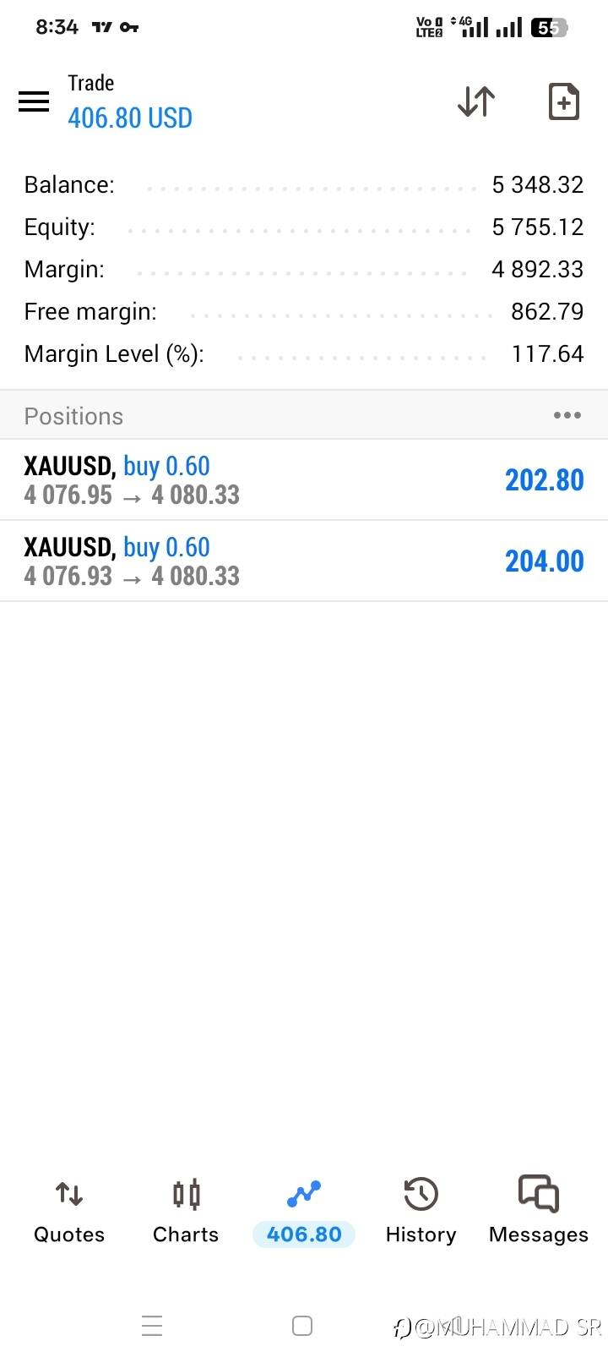608x1363 pixels.
Task: Expand XAUUSD position opened at 4 076.95
Action: (x=304, y=479)
